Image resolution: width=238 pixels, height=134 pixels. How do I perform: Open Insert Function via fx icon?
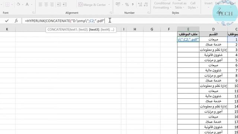click(x=16, y=21)
